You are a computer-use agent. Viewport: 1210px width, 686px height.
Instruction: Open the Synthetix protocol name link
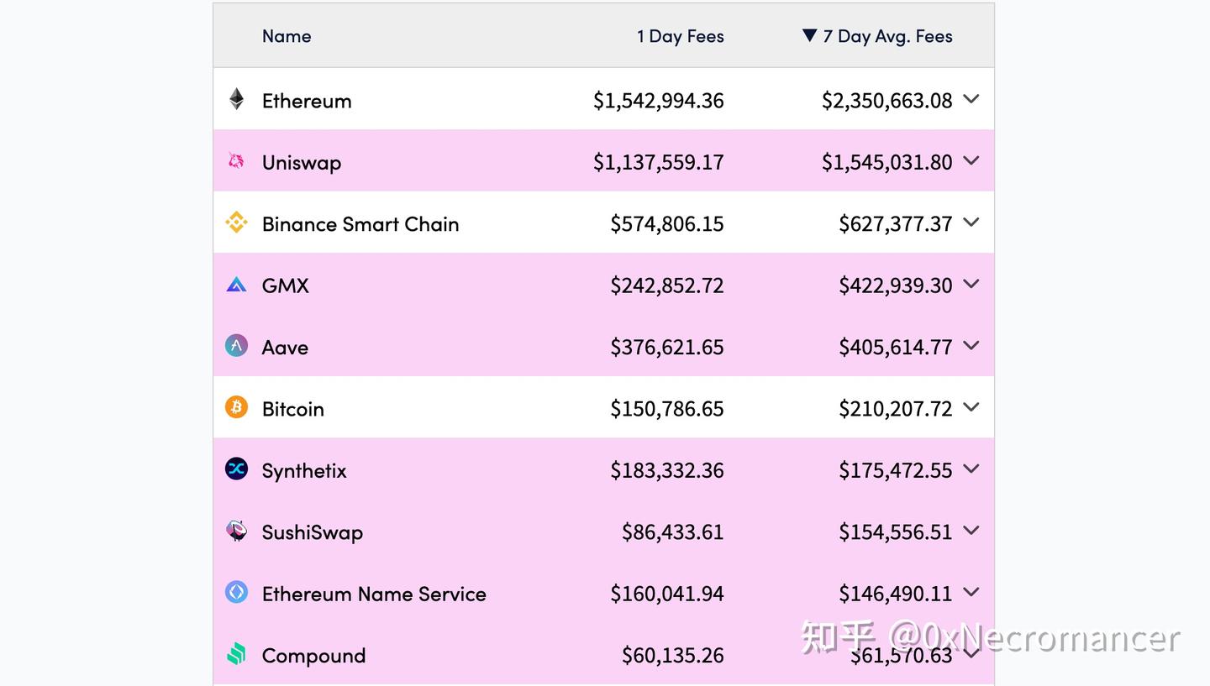click(304, 470)
